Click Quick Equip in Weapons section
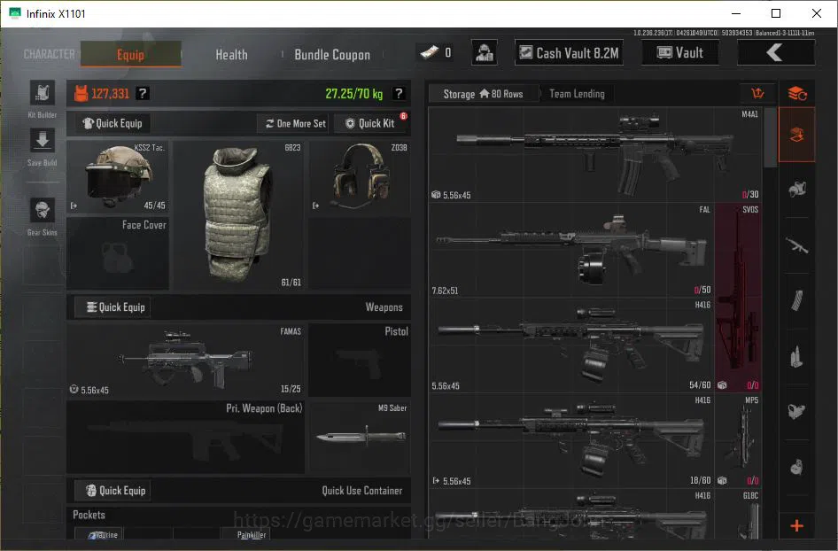Screen dimensions: 838x551 [113, 307]
